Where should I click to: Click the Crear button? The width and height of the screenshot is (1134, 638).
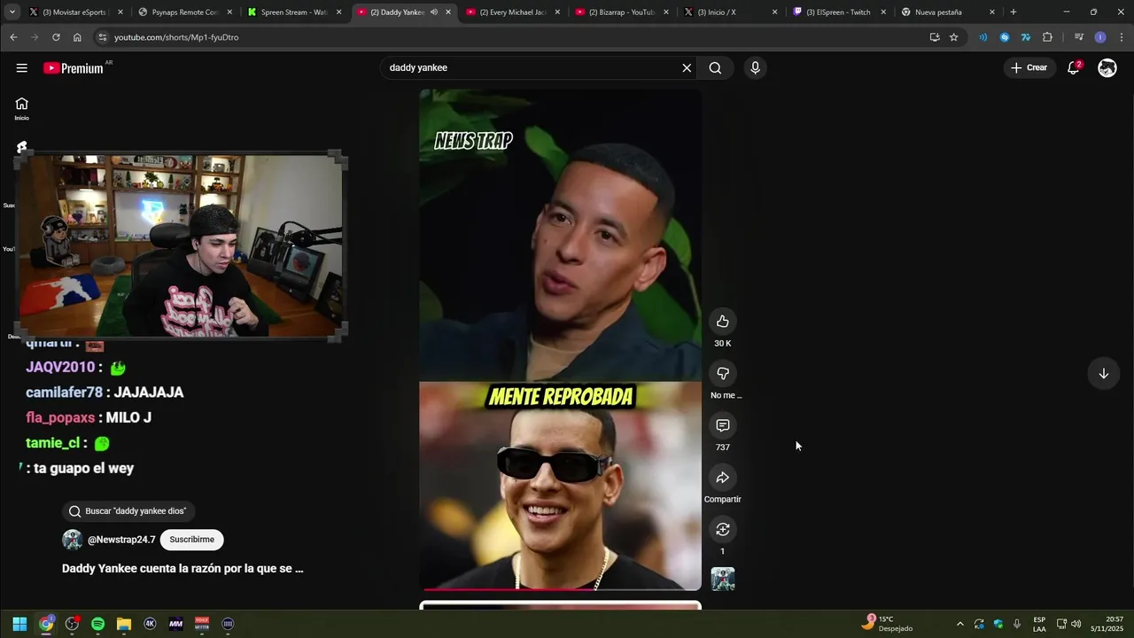1029,68
